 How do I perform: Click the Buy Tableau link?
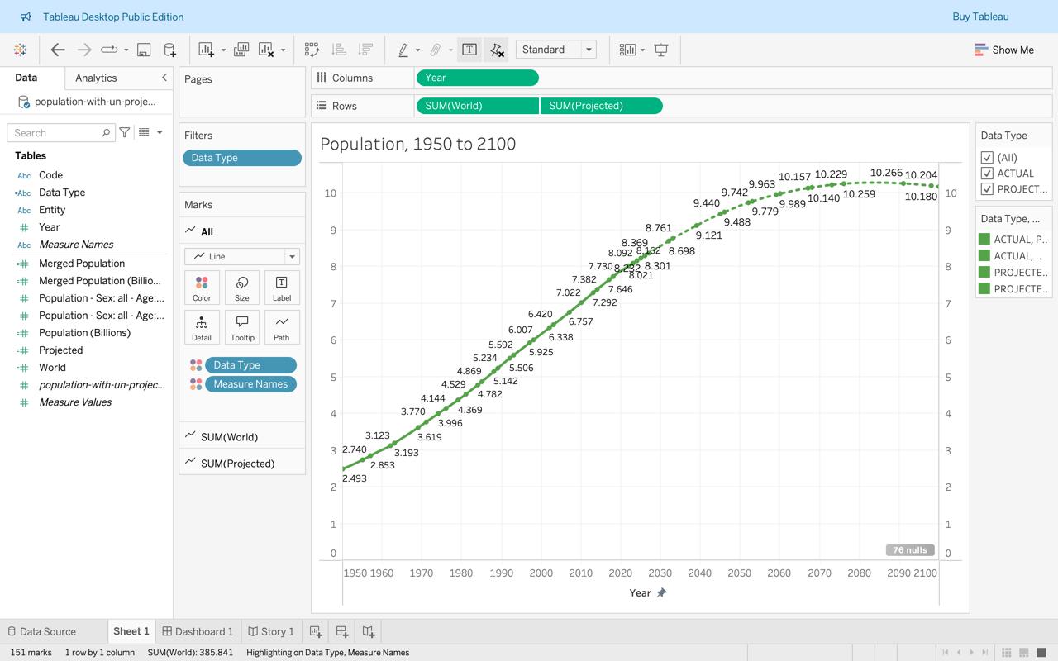coord(980,17)
